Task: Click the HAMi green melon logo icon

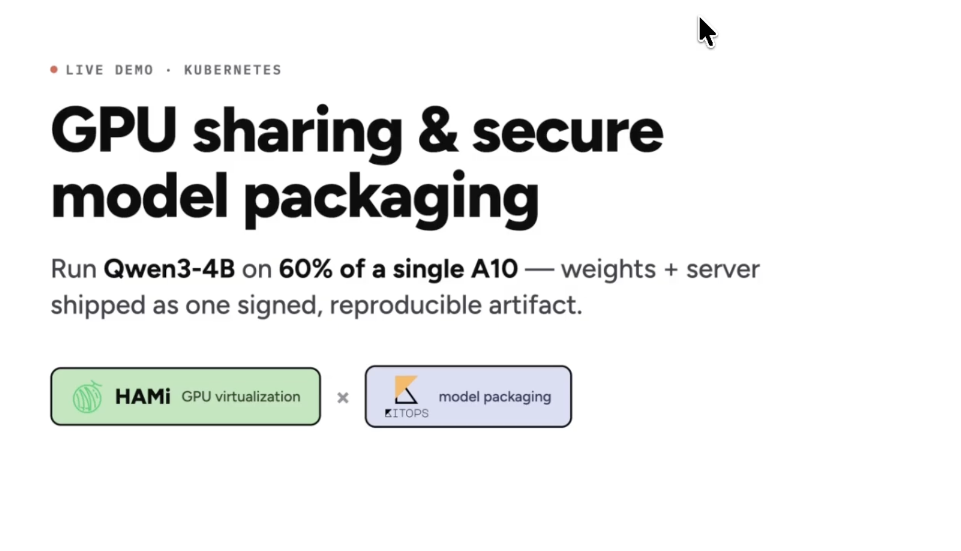Action: (87, 396)
